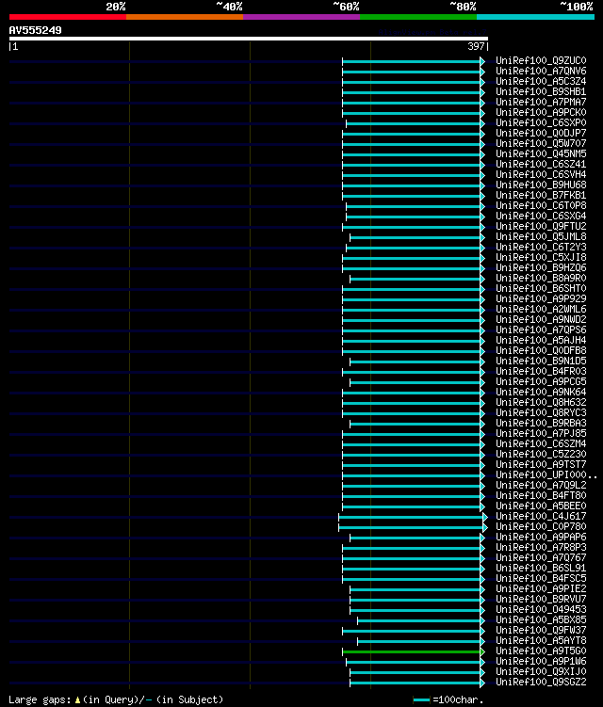
Task: Click the red 20% identity legend segment
Action: click(68, 17)
